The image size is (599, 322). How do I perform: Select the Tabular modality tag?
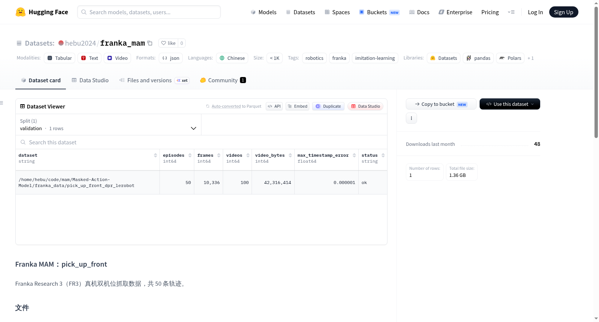(60, 58)
